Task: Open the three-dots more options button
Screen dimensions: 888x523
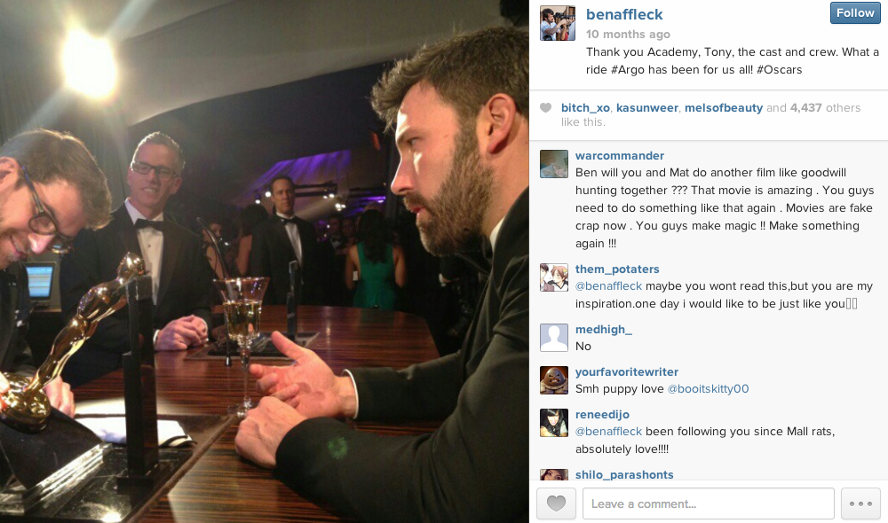Action: (860, 503)
